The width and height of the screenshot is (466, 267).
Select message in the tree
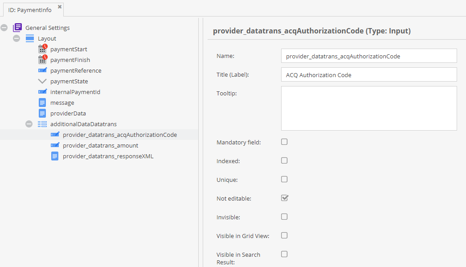coord(62,103)
